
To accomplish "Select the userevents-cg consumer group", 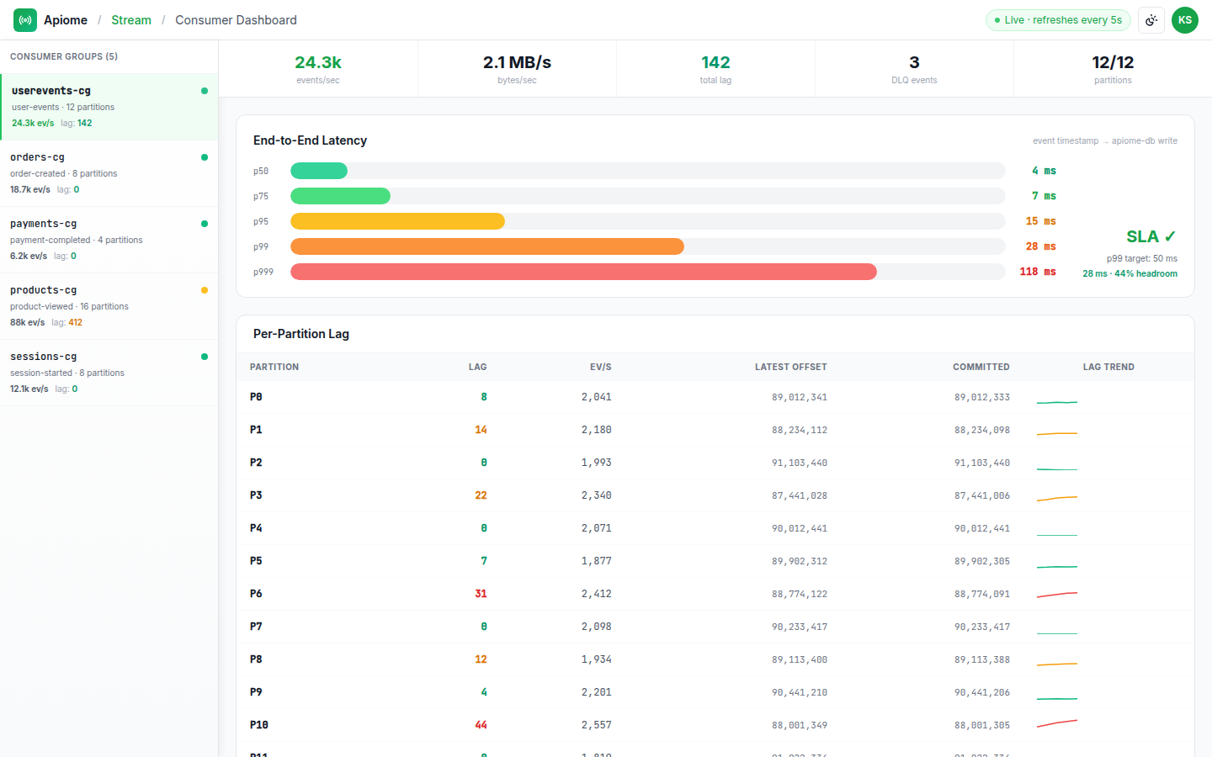I will 109,107.
